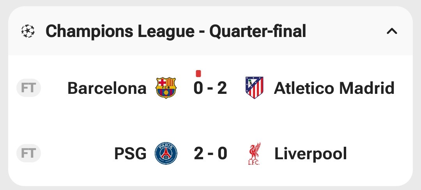The image size is (421, 190).
Task: Click Atletico Madrid's score of 2
Action: 222,88
